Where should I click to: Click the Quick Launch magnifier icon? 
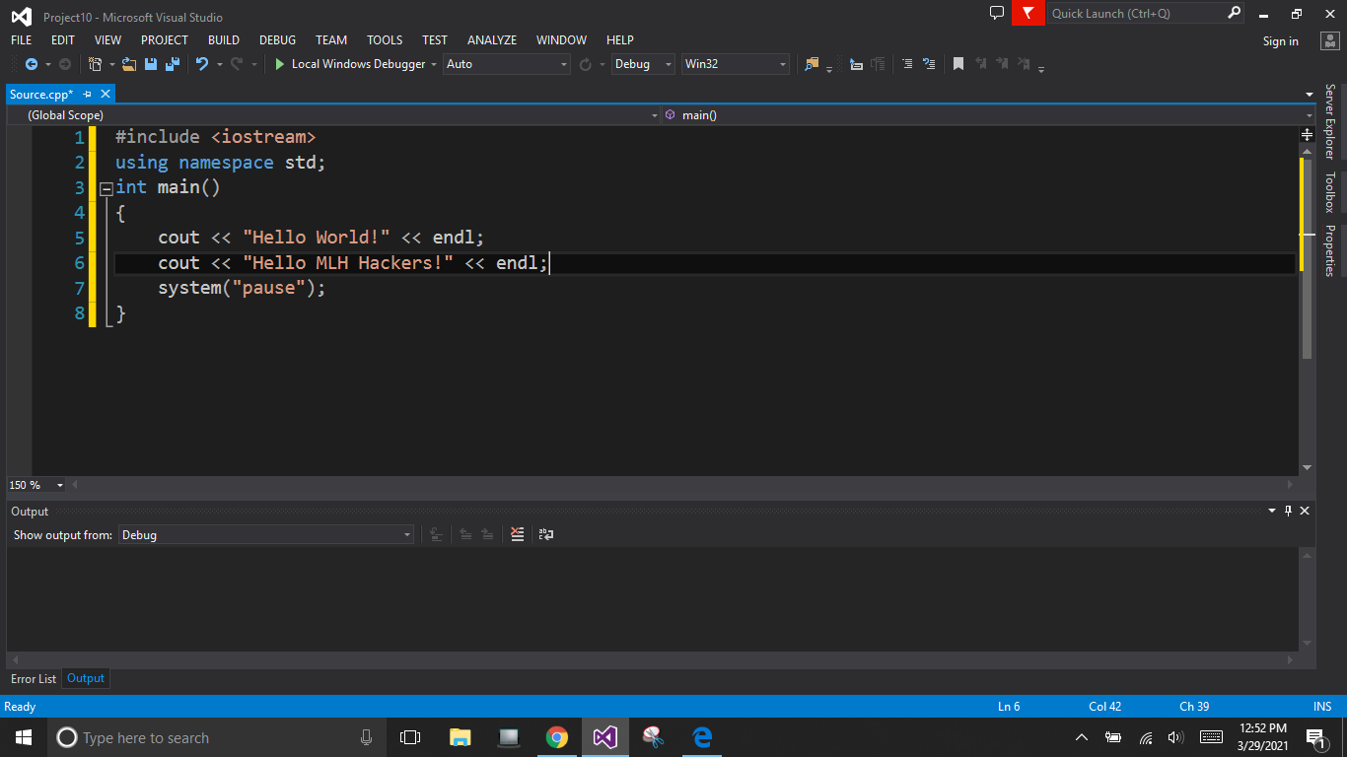(1234, 13)
